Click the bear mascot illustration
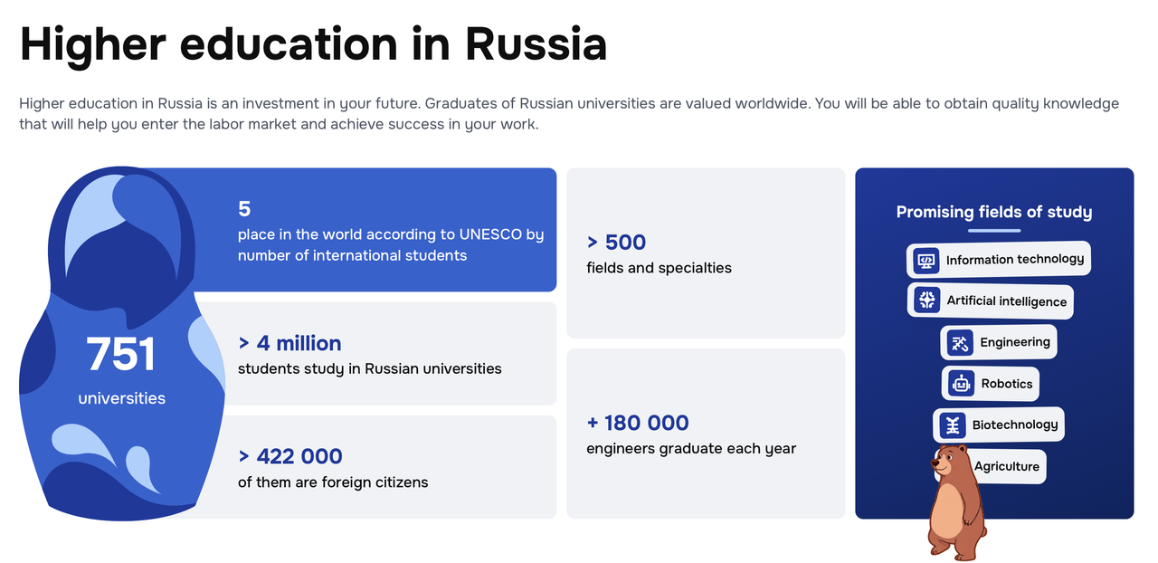 [x=956, y=501]
